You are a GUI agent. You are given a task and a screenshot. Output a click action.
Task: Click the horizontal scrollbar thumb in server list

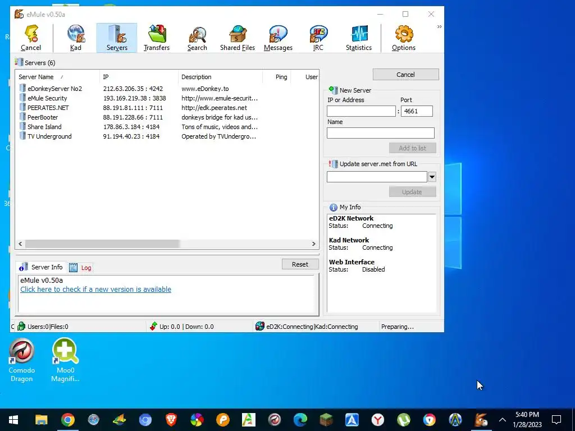[x=102, y=244]
